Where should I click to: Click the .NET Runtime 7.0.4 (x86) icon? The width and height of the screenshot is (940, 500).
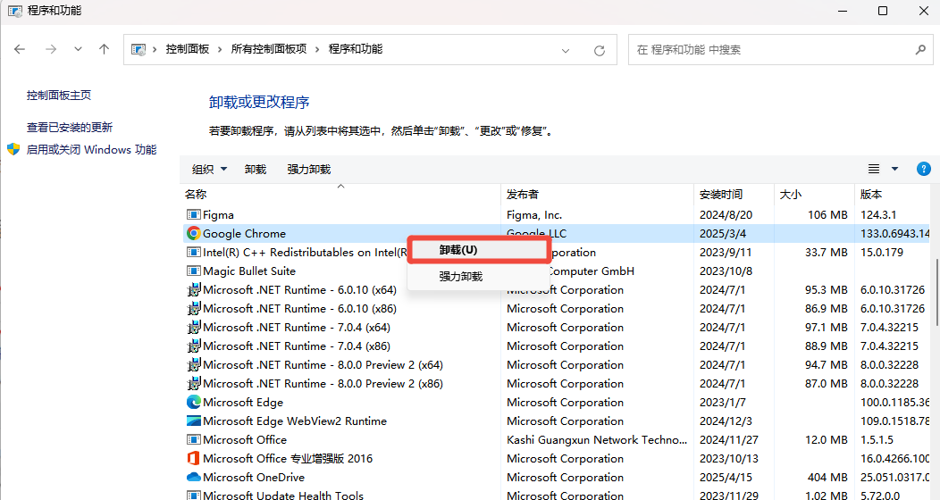(x=193, y=346)
